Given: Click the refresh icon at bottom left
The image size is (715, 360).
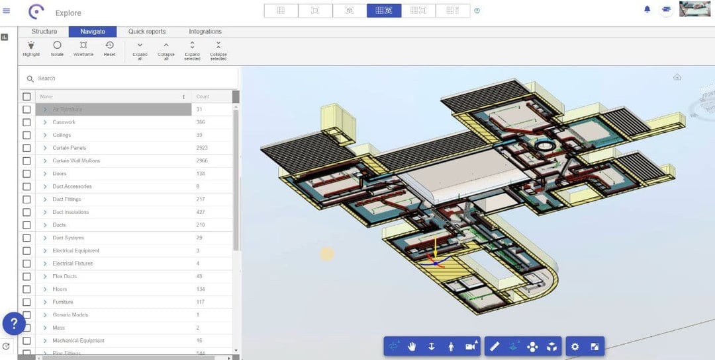Looking at the screenshot, I should [6, 346].
